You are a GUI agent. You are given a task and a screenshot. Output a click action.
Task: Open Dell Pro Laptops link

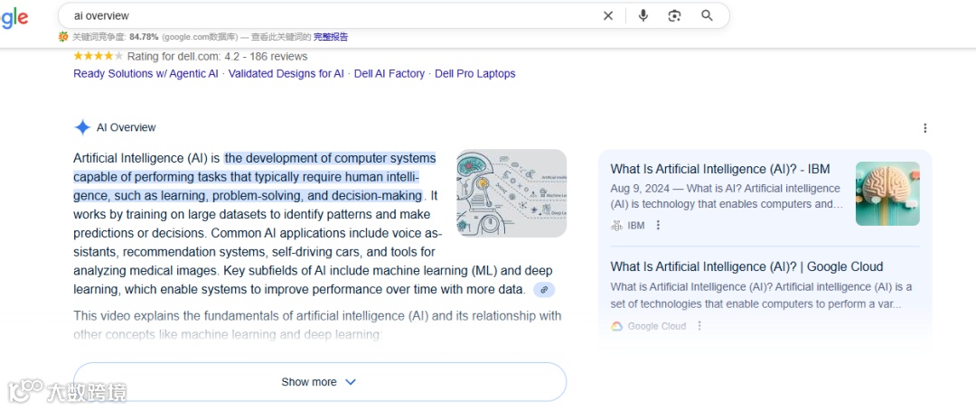click(475, 73)
